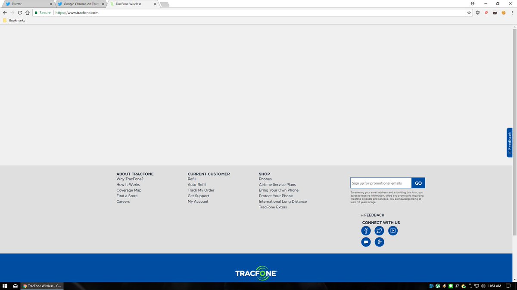Viewport: 517px width, 290px height.
Task: Open TracFone Extras link
Action: click(x=273, y=207)
